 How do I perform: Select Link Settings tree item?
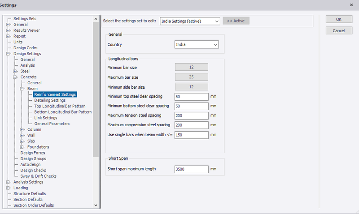click(x=46, y=118)
